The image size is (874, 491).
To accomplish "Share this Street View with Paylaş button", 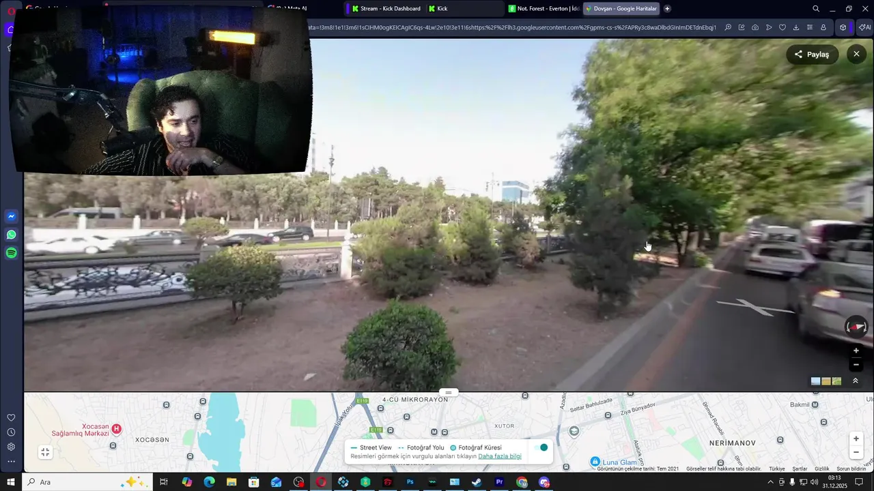I will [812, 55].
